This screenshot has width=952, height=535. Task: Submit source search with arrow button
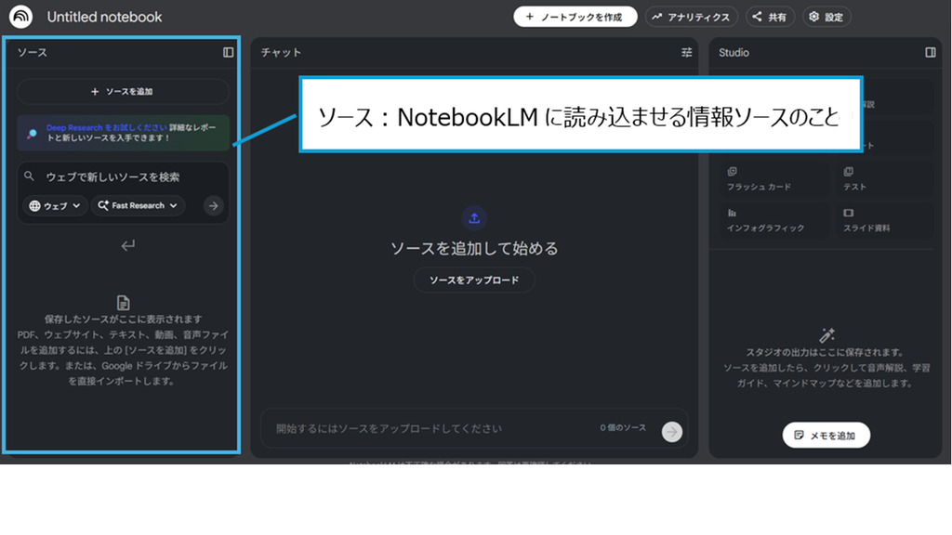tap(213, 205)
